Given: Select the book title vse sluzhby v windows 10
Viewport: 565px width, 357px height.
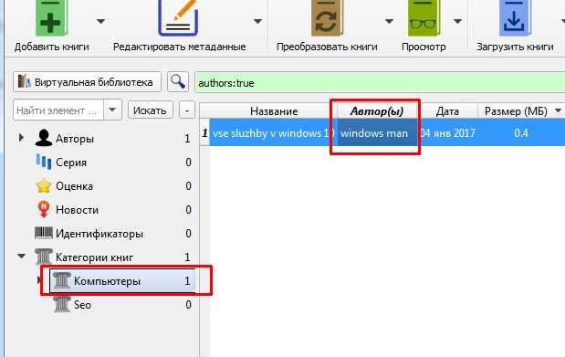Looking at the screenshot, I should point(273,133).
